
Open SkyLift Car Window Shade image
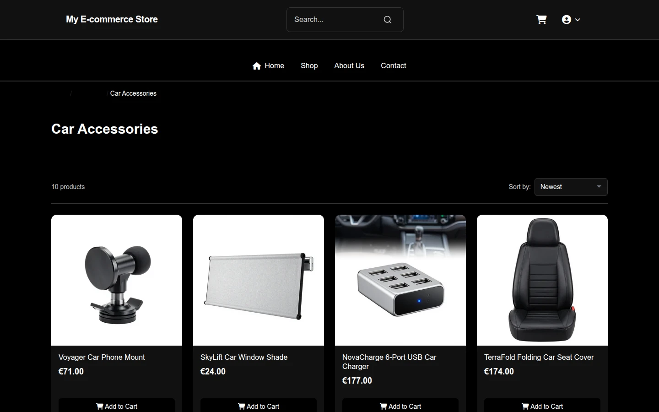tap(259, 280)
